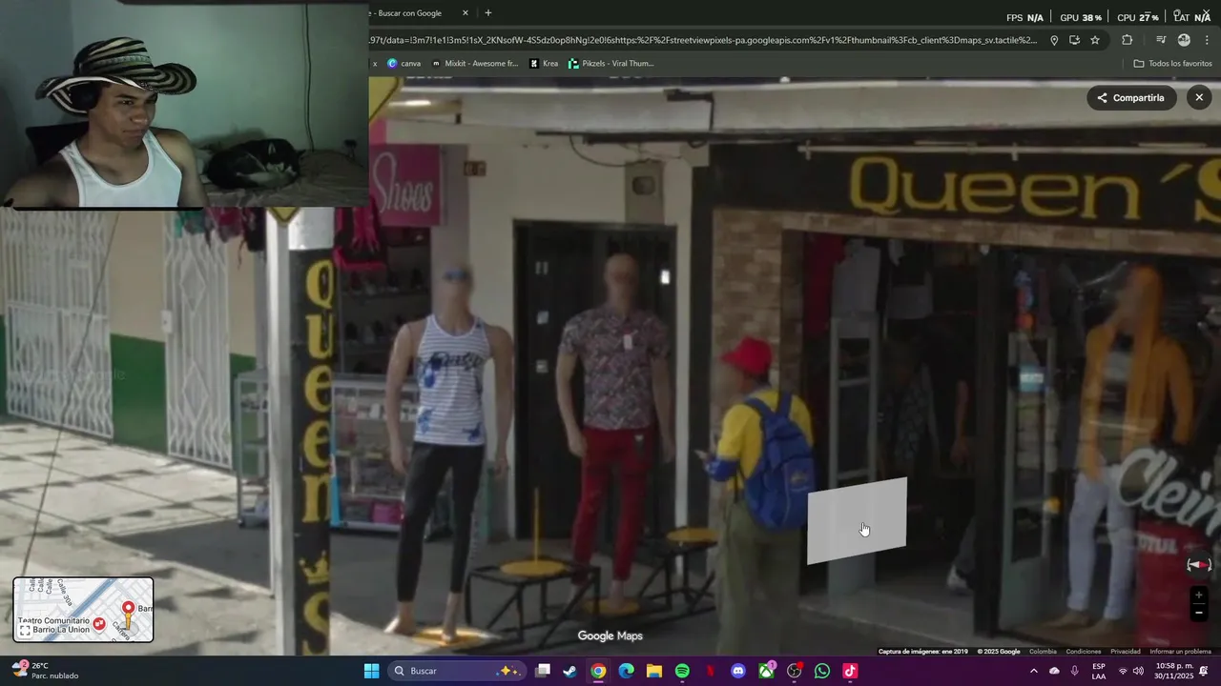Zoom in with the plus button
Image resolution: width=1221 pixels, height=686 pixels.
(x=1199, y=595)
